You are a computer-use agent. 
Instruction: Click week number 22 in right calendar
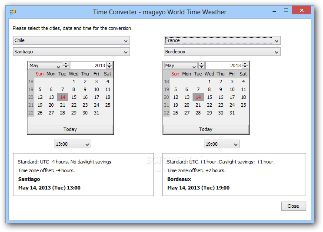[166, 113]
